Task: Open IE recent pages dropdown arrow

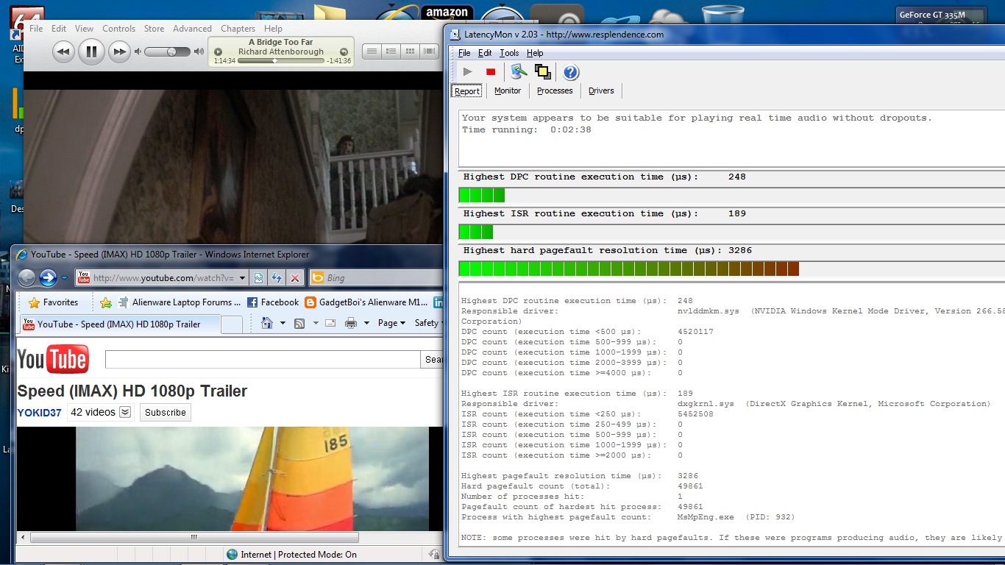Action: pos(65,278)
